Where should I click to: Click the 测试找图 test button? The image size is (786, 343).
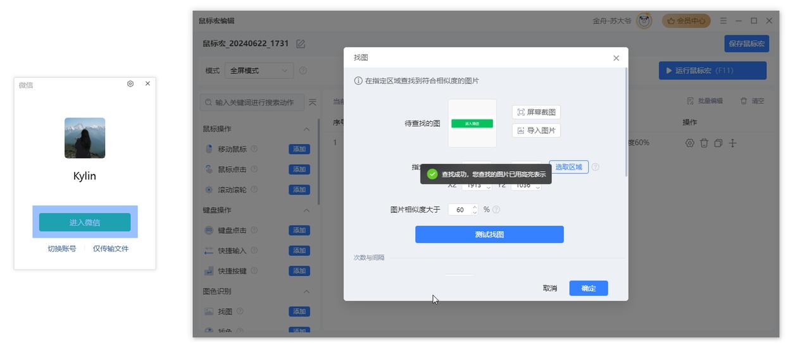click(489, 234)
